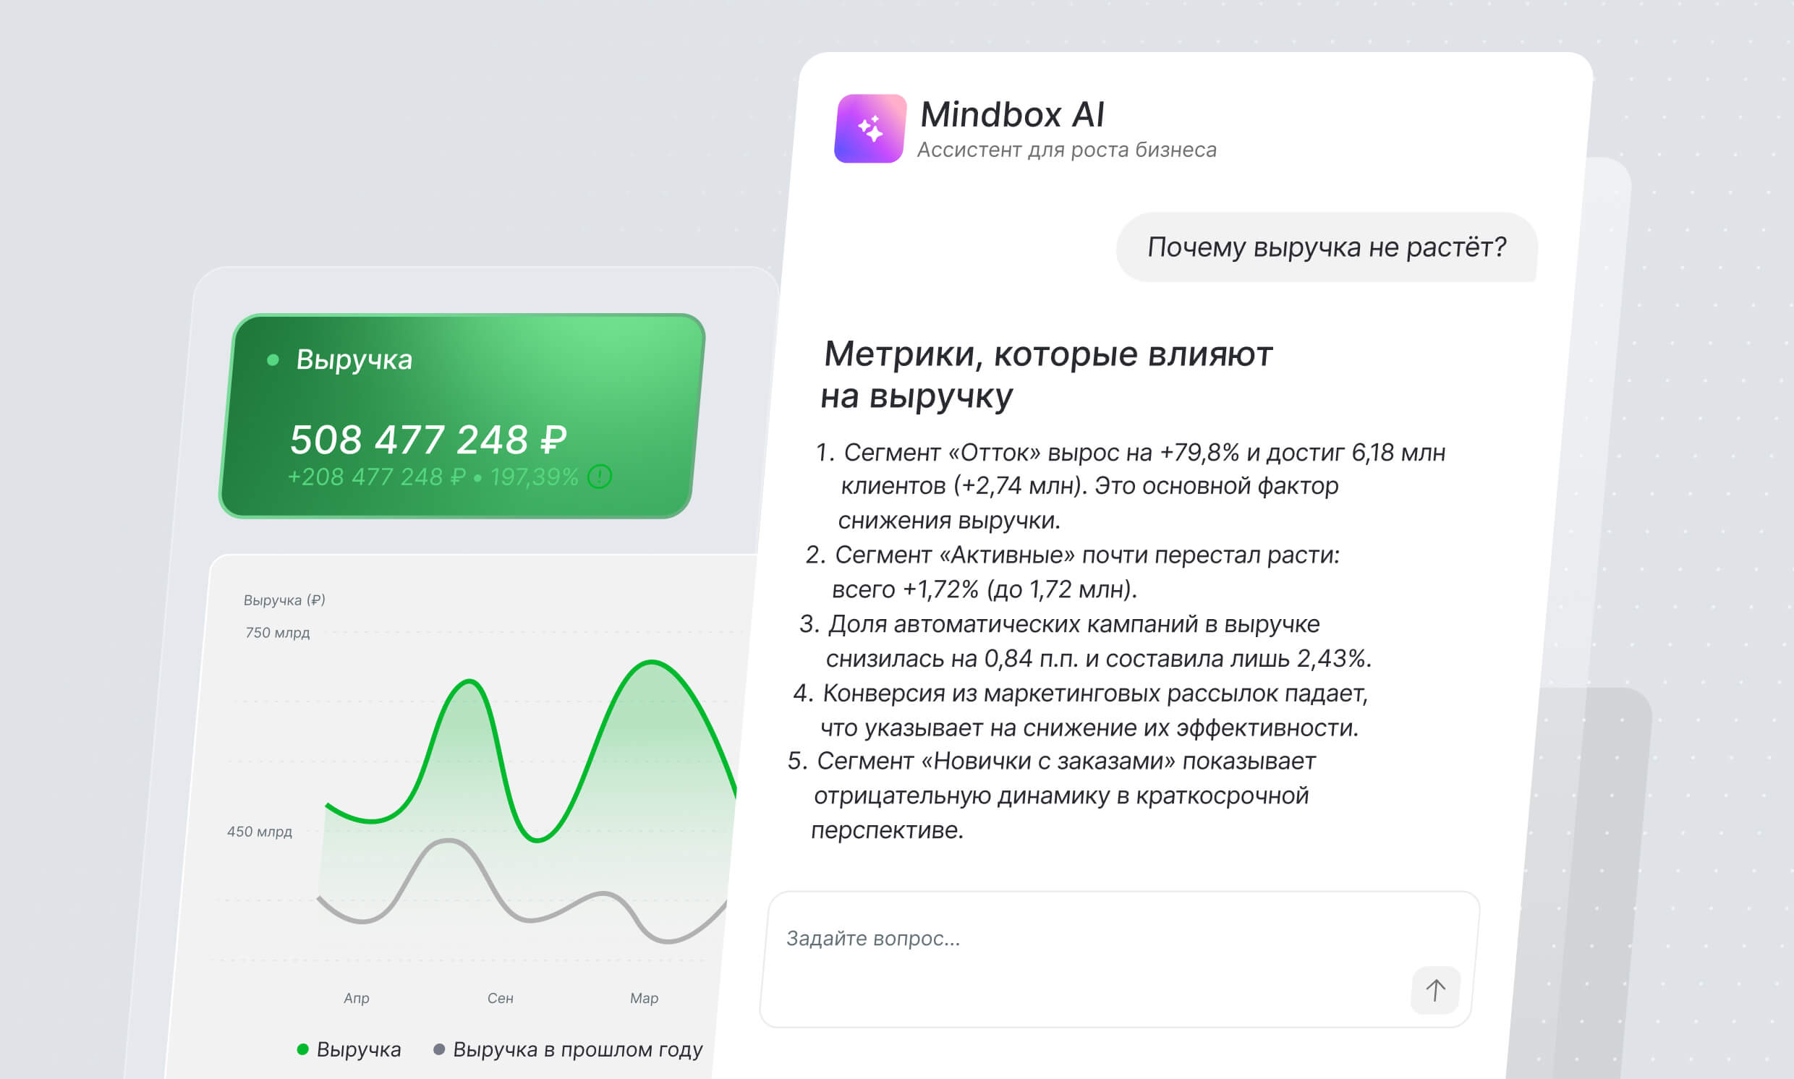This screenshot has width=1794, height=1079.
Task: Click the 508 477 248 ₽ revenue value
Action: pos(428,439)
